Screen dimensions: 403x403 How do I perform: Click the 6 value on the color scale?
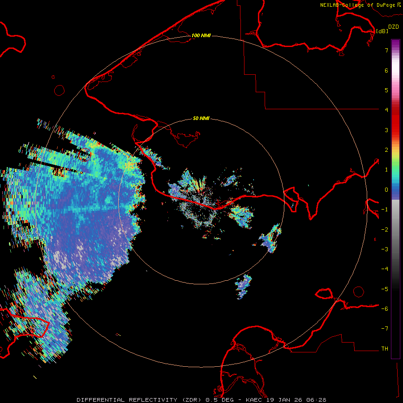point(386,70)
